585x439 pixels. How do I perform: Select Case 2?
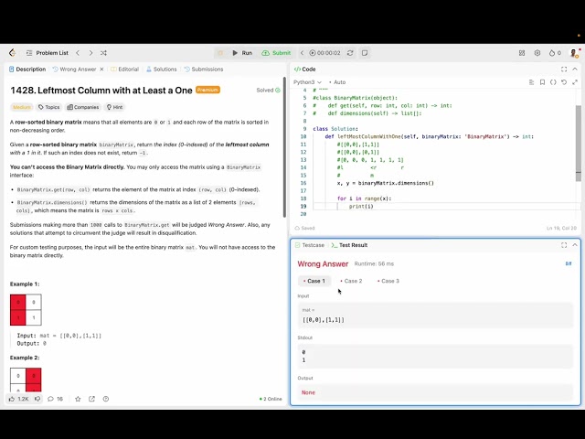click(351, 281)
